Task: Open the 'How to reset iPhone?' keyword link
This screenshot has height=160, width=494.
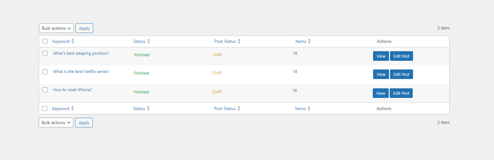Action: (73, 90)
